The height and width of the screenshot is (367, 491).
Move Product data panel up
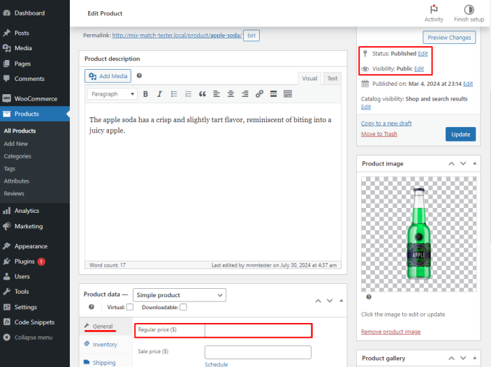[x=318, y=301]
